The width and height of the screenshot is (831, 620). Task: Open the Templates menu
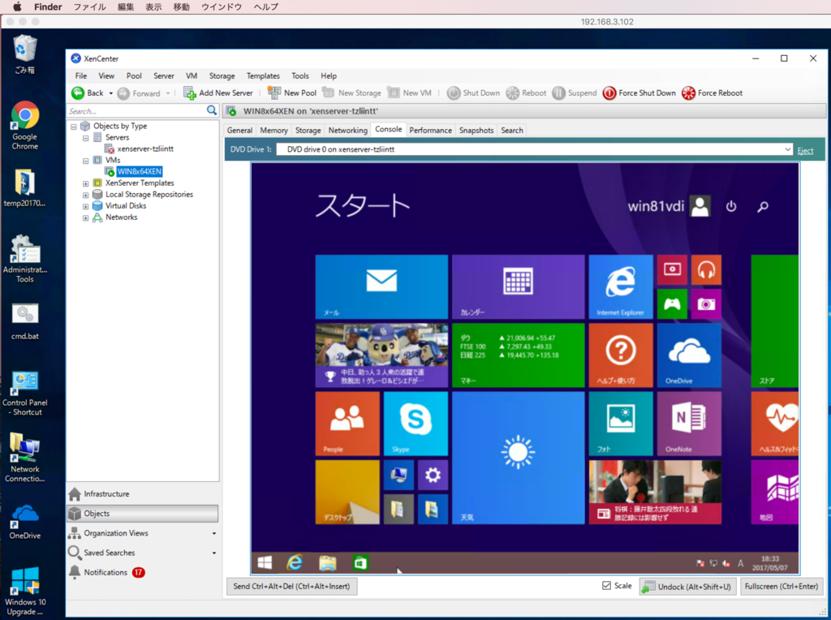point(263,75)
